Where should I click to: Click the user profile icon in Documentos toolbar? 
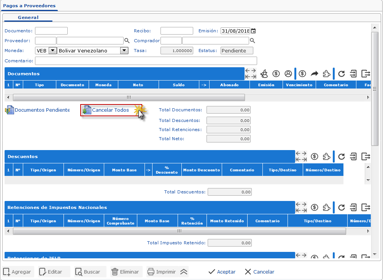288,74
